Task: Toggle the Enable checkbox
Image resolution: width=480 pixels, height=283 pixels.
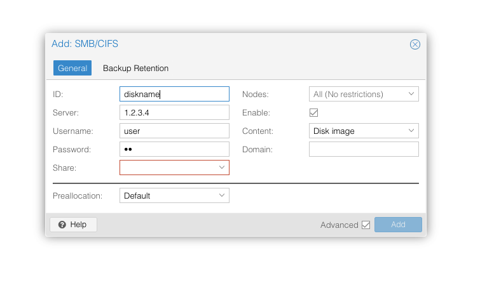Action: pyautogui.click(x=314, y=112)
